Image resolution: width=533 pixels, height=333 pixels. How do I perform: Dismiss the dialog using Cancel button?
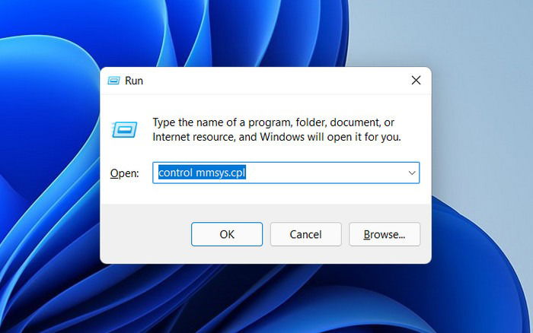pos(305,234)
